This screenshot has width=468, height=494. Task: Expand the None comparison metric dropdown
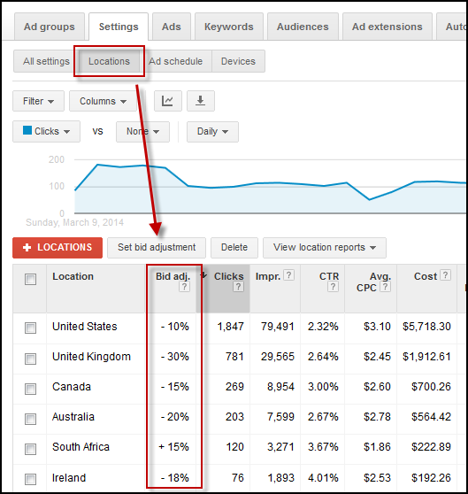click(x=143, y=131)
